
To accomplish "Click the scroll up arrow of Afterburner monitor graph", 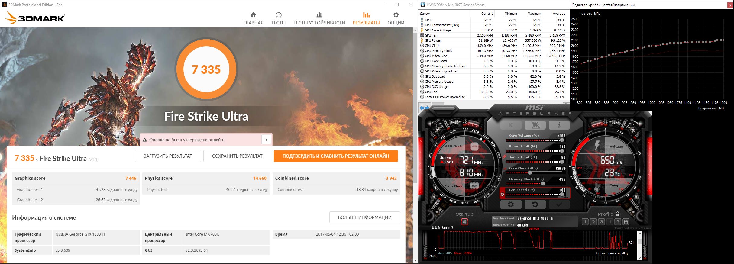I will pos(640,234).
